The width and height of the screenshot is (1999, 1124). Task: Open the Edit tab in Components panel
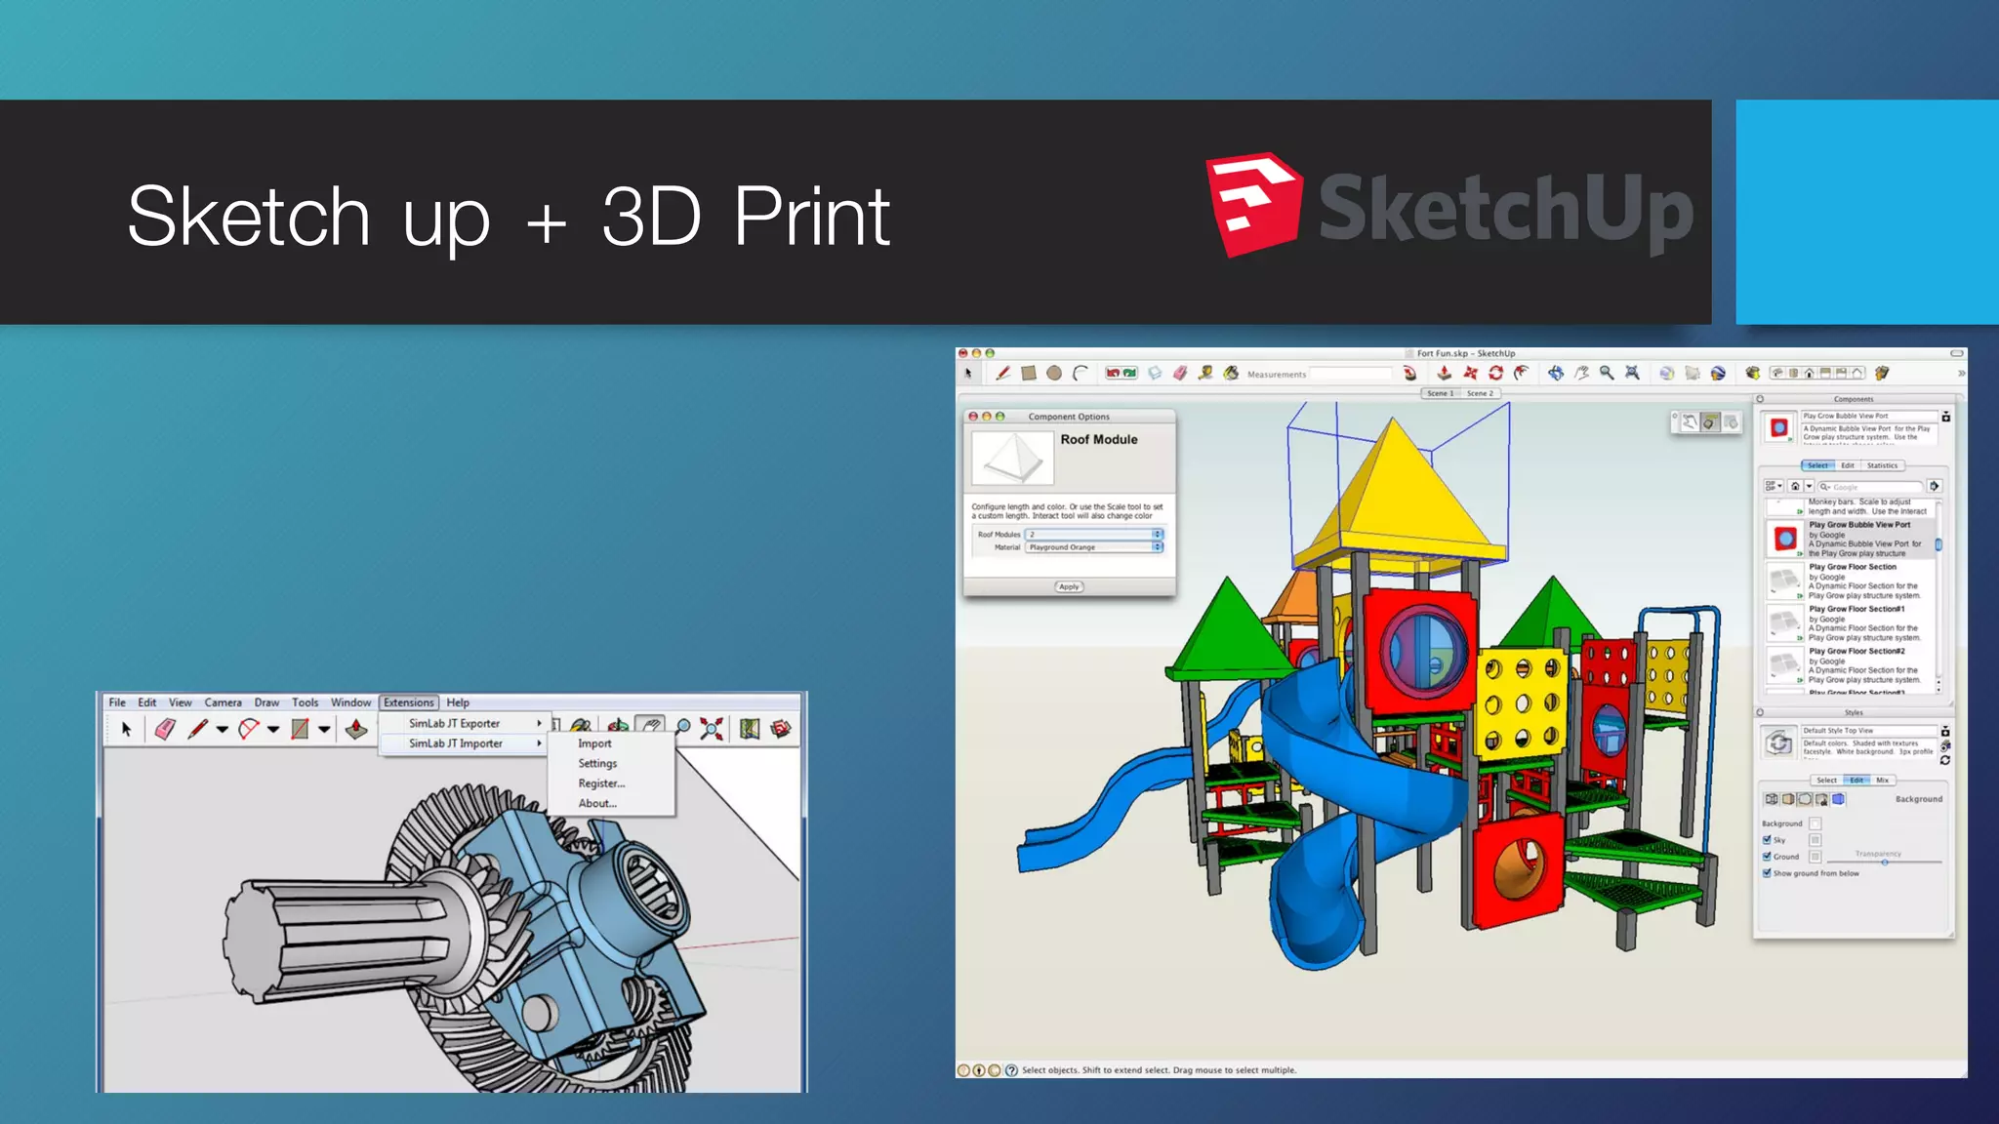tap(1848, 465)
